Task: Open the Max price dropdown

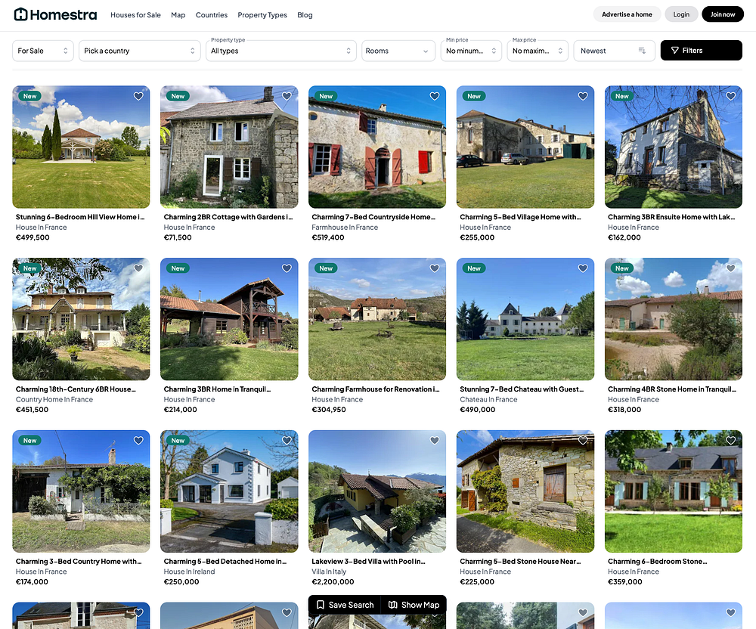Action: point(538,51)
